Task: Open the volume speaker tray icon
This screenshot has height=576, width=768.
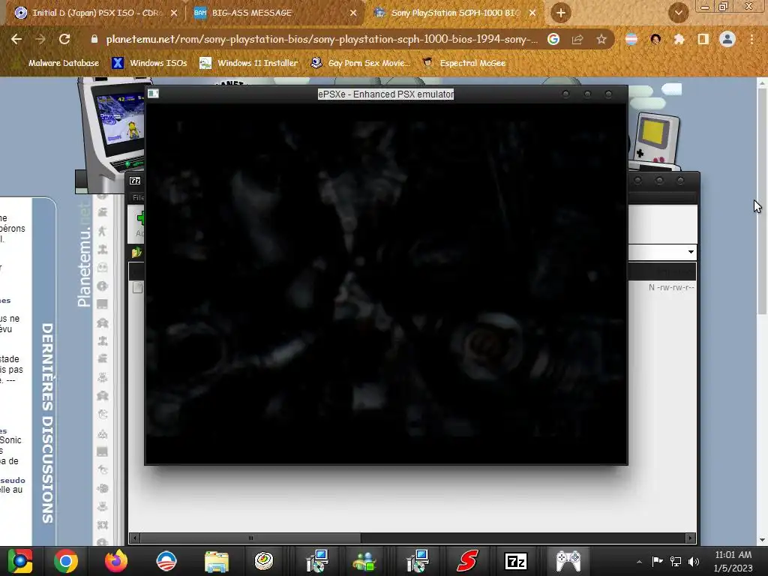Action: (x=694, y=561)
